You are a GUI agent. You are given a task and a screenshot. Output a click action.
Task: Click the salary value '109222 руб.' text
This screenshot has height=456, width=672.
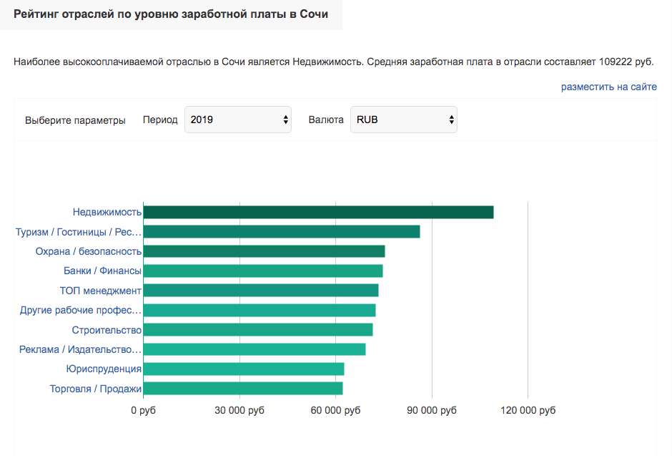tap(626, 62)
